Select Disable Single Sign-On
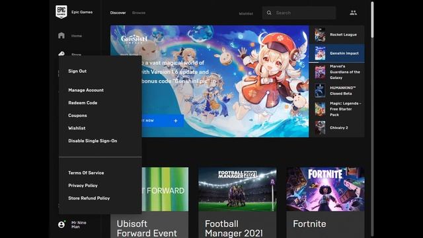Image resolution: width=423 pixels, height=238 pixels. click(93, 141)
